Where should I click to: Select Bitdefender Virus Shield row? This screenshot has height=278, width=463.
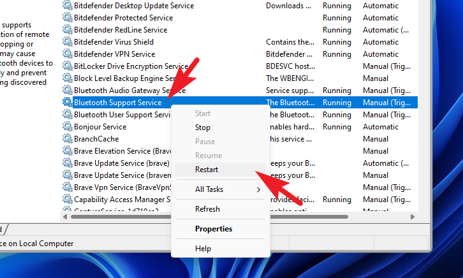[114, 42]
